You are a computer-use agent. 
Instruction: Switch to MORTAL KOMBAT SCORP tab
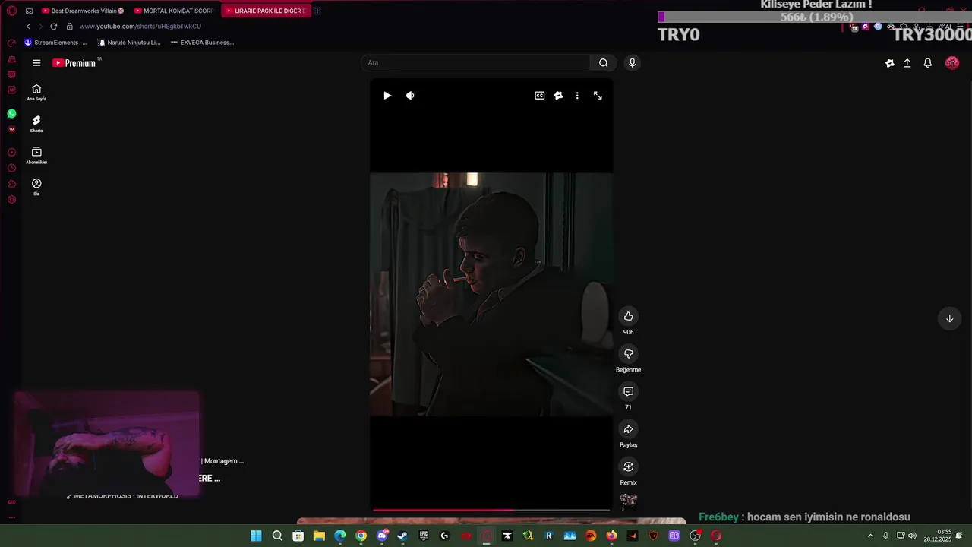coord(172,11)
